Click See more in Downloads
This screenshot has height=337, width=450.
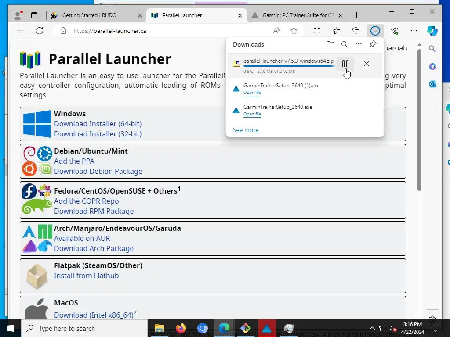[x=246, y=130]
